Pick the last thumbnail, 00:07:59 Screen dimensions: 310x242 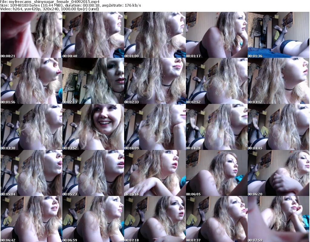[279, 219]
